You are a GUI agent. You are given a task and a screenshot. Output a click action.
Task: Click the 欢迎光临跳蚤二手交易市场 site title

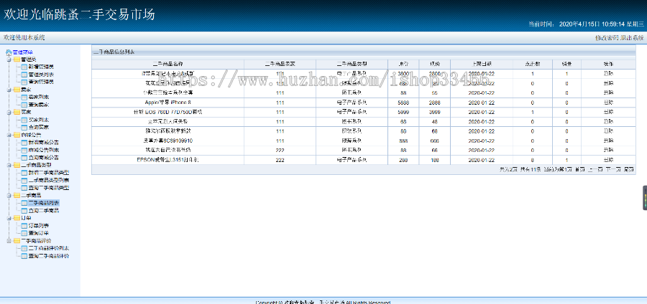pyautogui.click(x=79, y=14)
